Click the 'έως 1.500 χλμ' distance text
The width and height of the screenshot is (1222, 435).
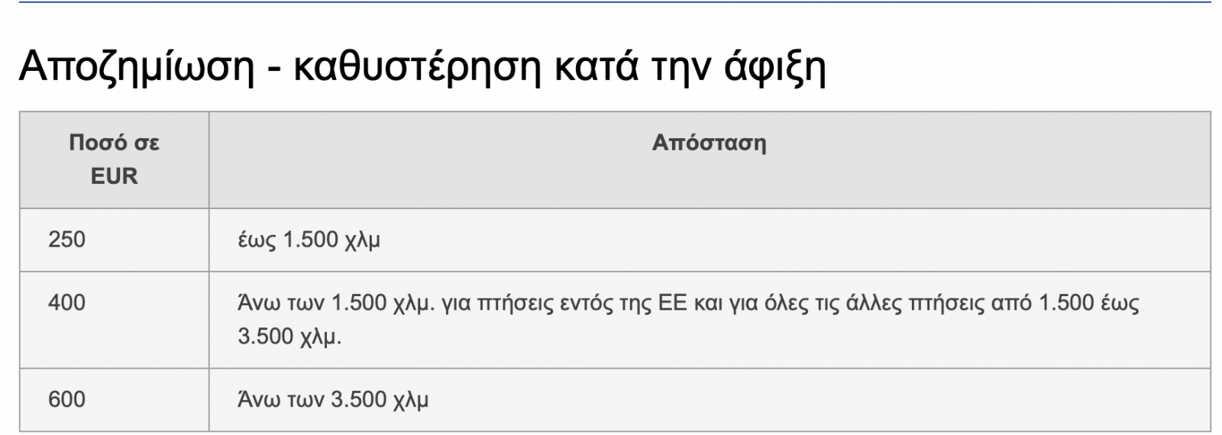click(309, 240)
